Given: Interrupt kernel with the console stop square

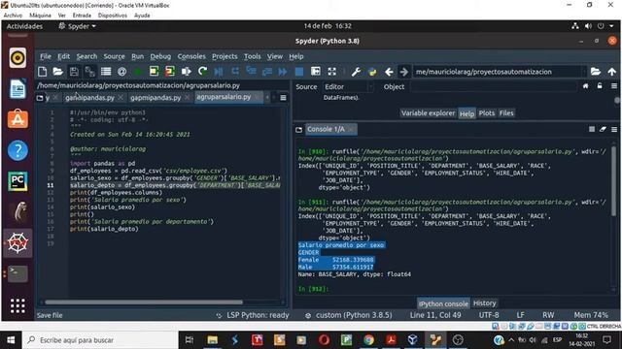Looking at the screenshot, I should 592,129.
